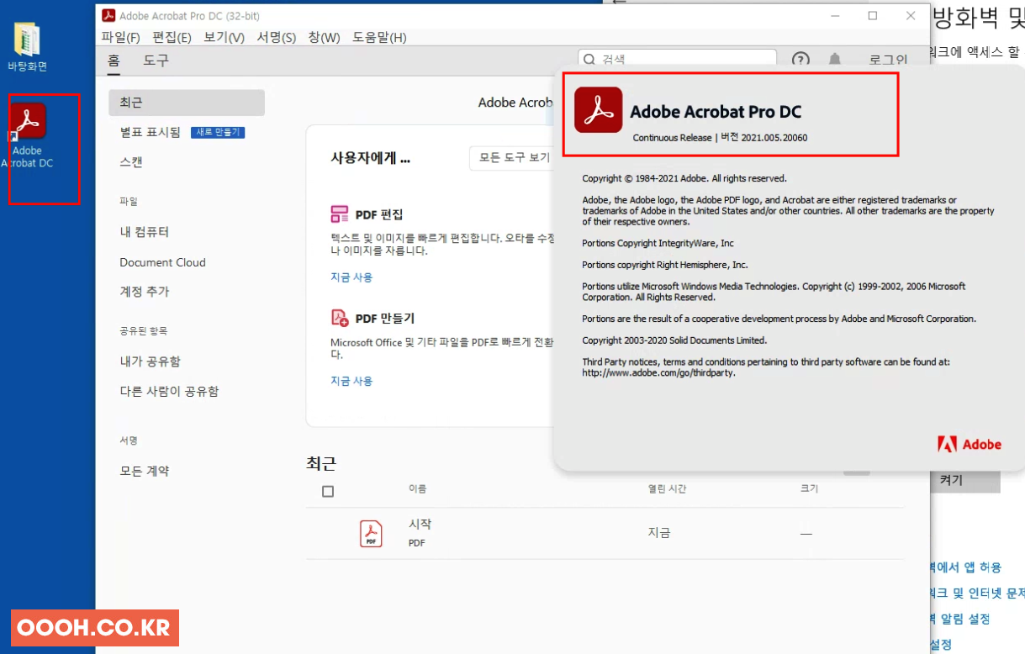
Task: Switch to the 홈 tab
Action: 114,60
